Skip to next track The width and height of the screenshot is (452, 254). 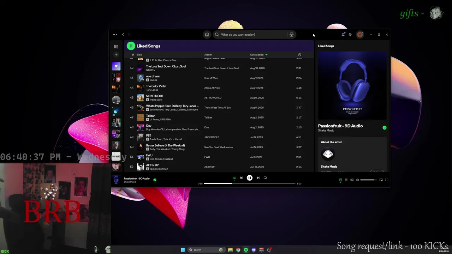[258, 178]
